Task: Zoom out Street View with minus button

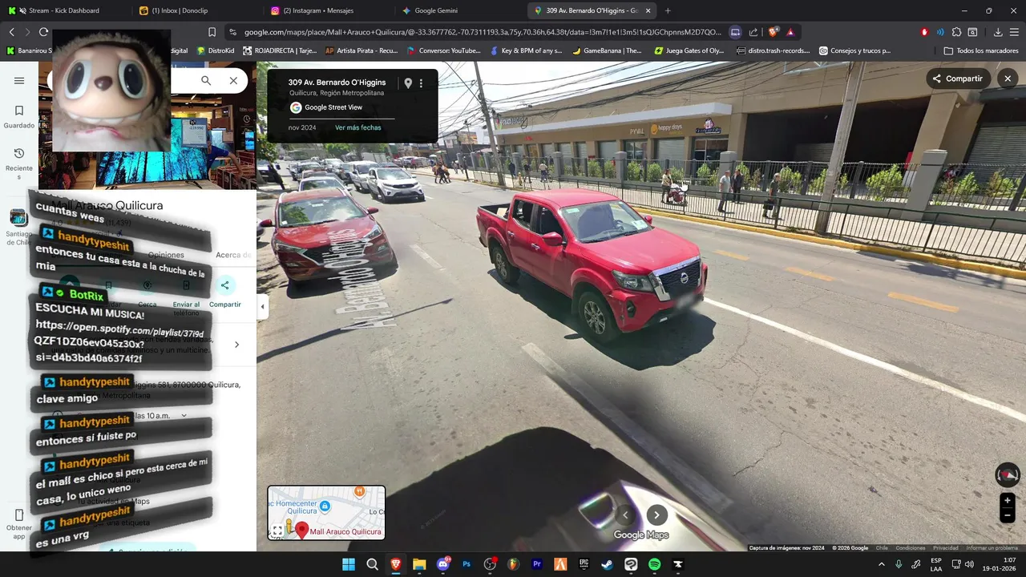Action: (1008, 516)
